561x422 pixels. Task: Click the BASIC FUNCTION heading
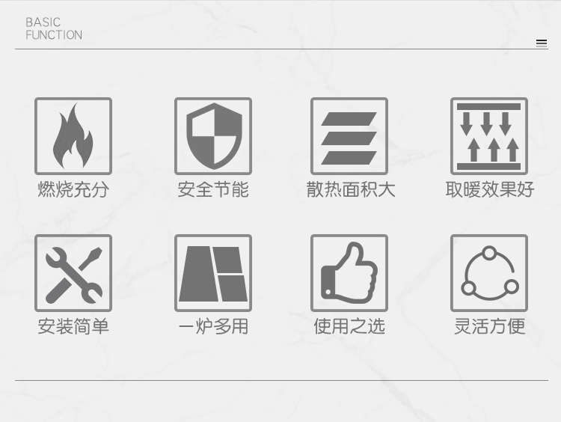[54, 28]
